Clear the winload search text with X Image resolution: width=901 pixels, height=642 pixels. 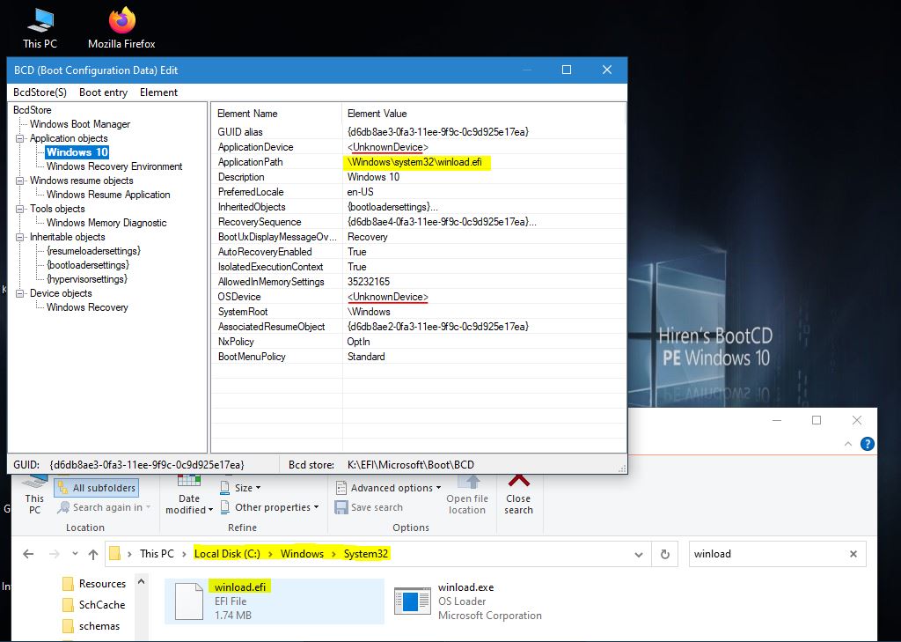coord(853,554)
